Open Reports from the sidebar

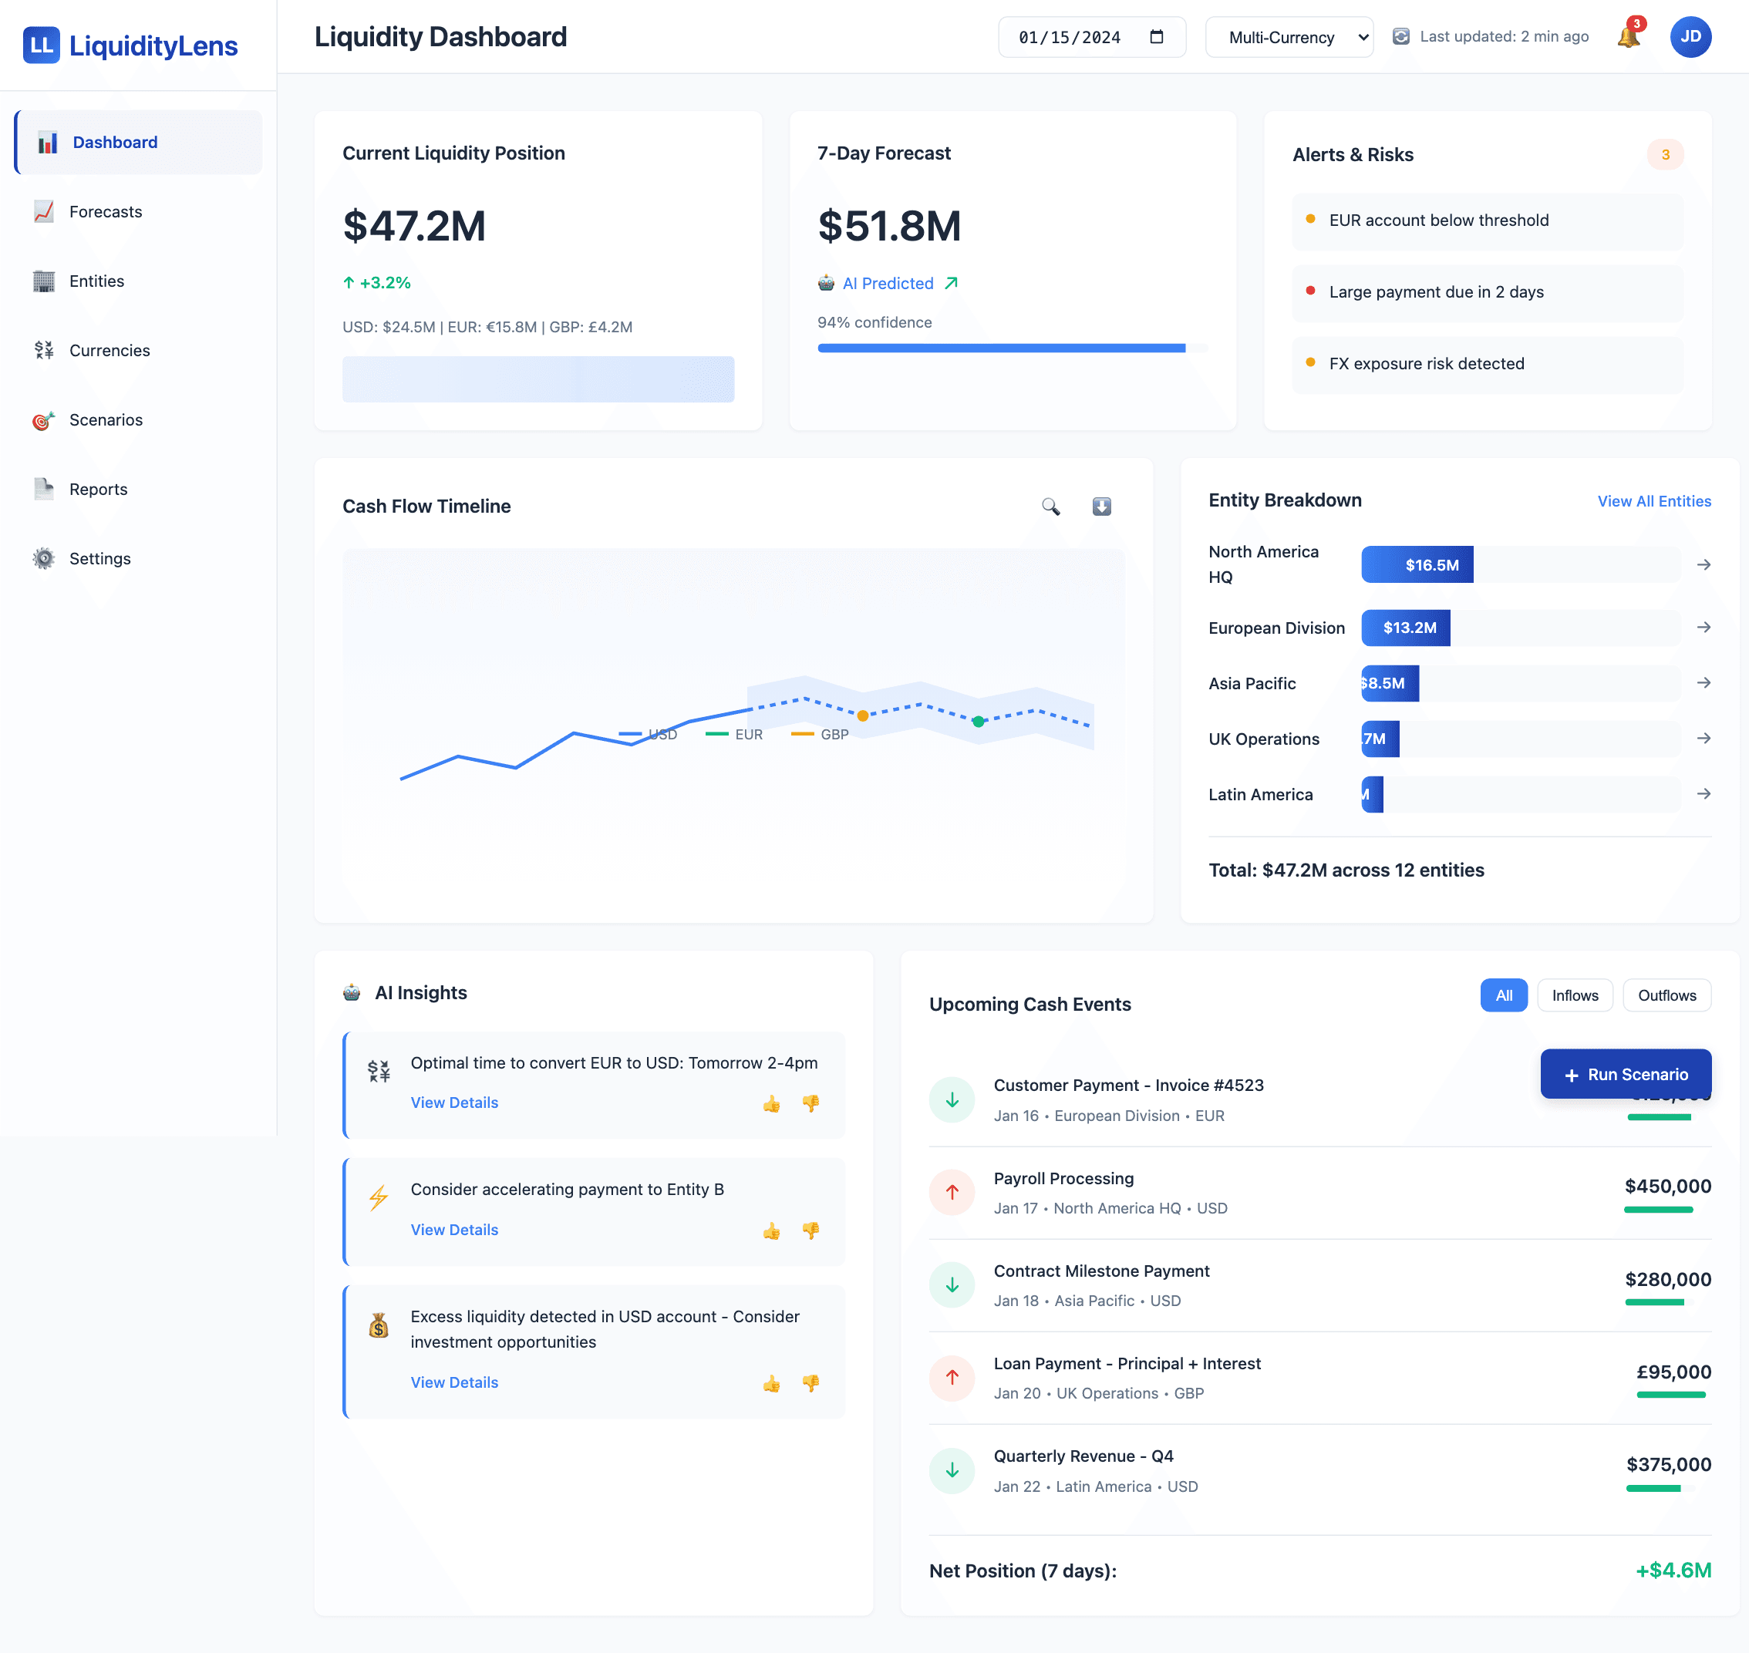pyautogui.click(x=98, y=489)
